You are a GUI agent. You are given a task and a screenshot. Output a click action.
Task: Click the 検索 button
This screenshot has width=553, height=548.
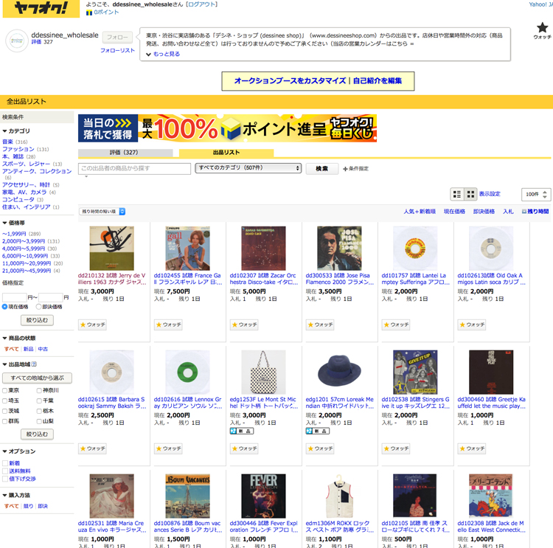pos(322,169)
